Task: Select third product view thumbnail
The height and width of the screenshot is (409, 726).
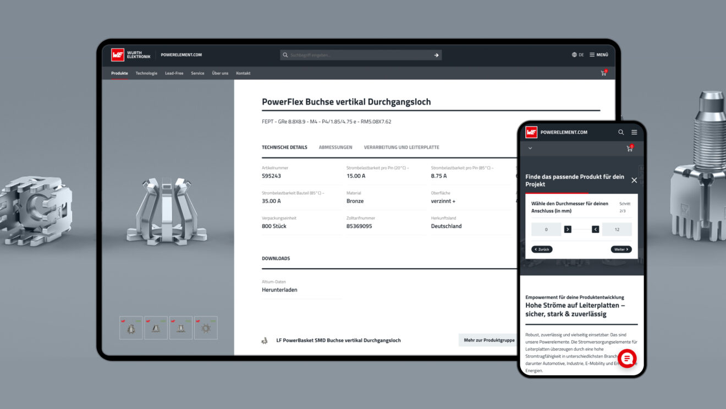Action: (180, 328)
